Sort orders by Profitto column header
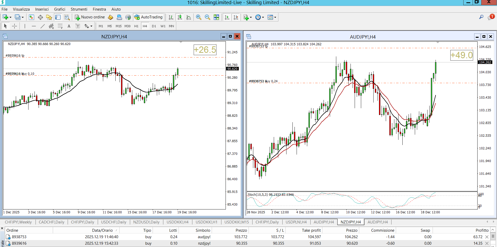The image size is (497, 247). click(x=482, y=230)
